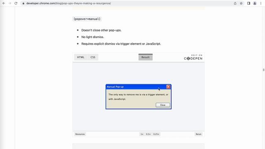Image resolution: width=265 pixels, height=149 pixels.
Task: Reload the current page
Action: click(16, 3)
